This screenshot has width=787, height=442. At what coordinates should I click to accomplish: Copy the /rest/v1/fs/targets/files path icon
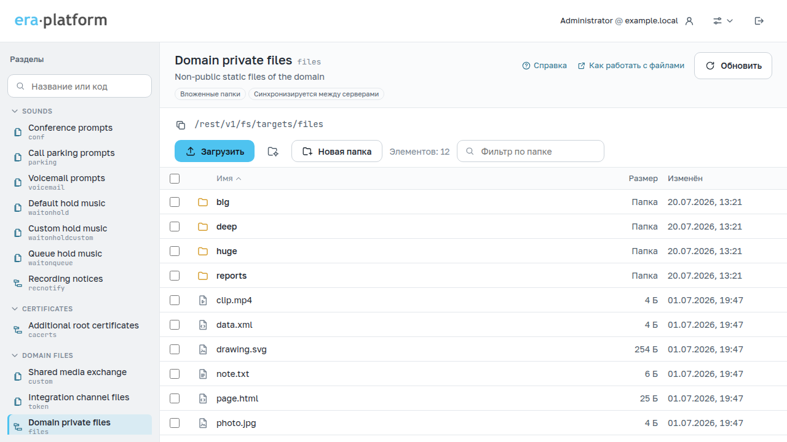(x=181, y=125)
